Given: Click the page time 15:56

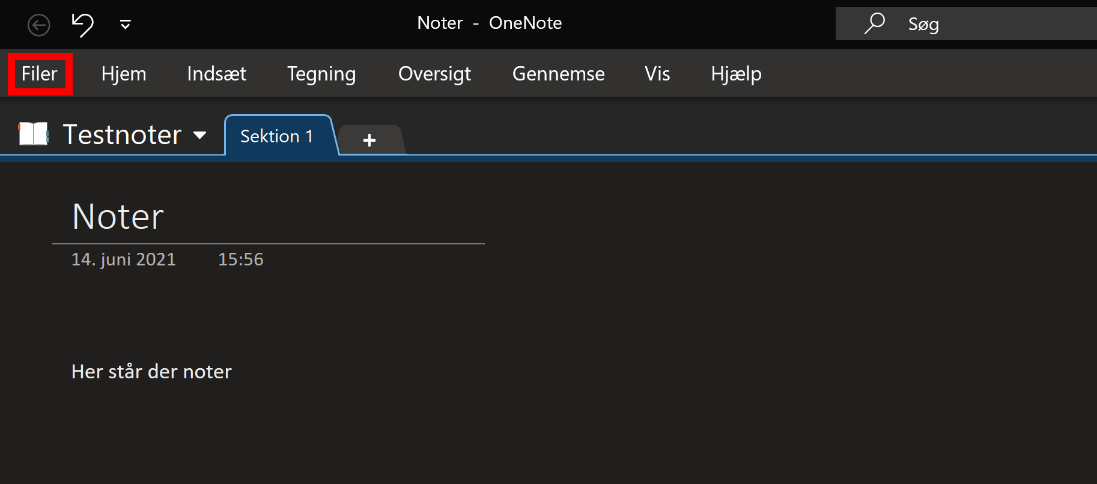Looking at the screenshot, I should pos(240,259).
